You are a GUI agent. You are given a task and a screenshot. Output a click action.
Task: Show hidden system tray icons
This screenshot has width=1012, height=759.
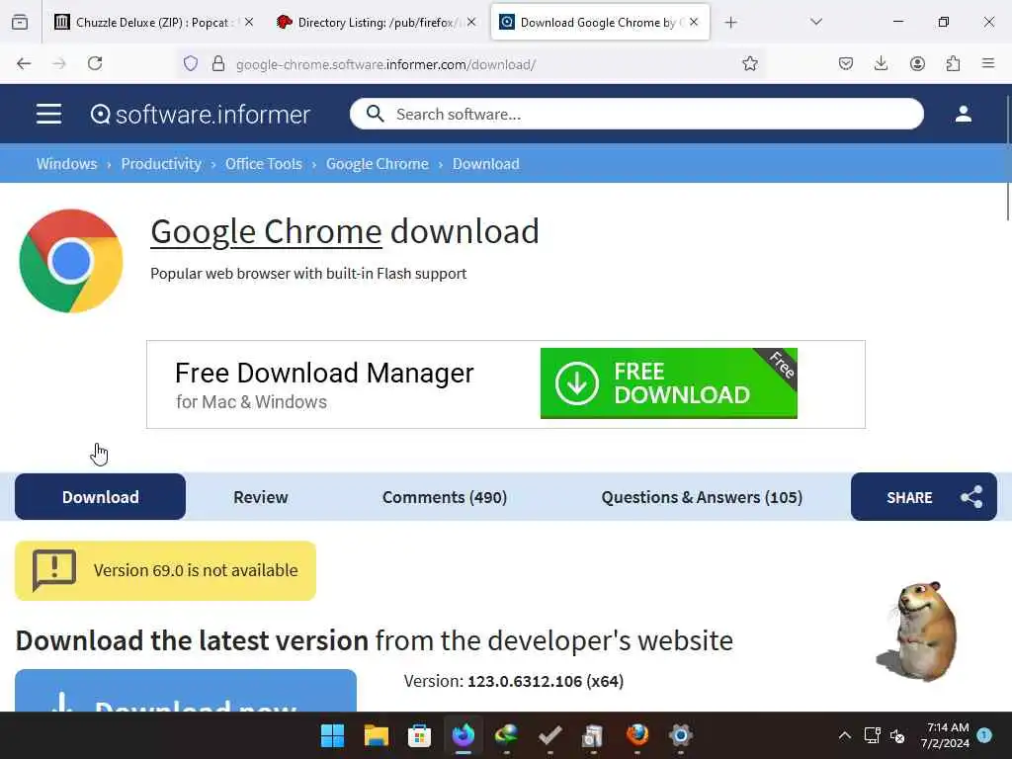844,735
